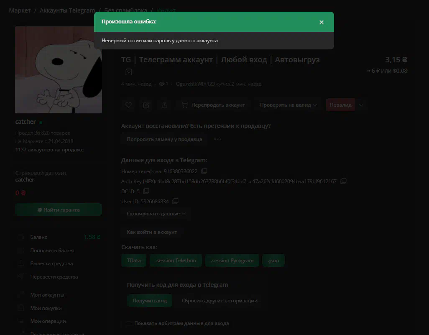Screen dimensions: 429x335
Task: Expand 'Проверить на валид' dropdown
Action: click(x=288, y=105)
